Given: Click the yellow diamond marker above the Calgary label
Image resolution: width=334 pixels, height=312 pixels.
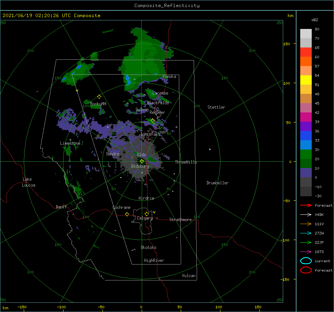Looking at the screenshot, I should click(147, 214).
